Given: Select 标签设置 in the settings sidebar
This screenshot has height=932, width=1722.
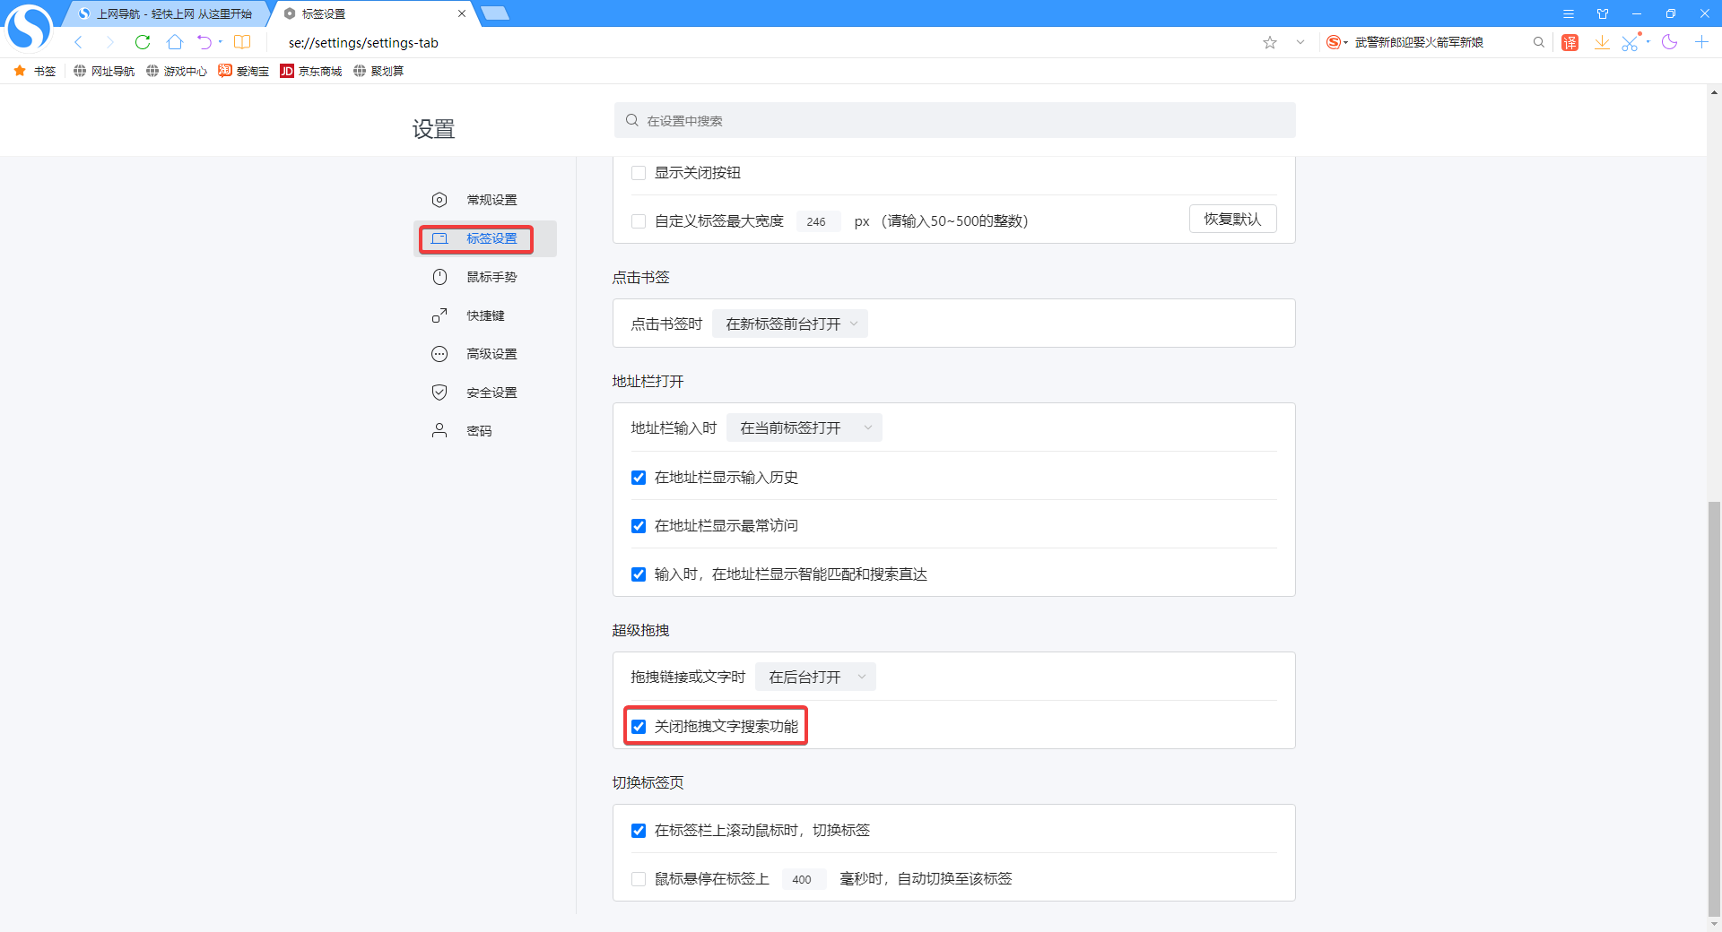Looking at the screenshot, I should point(484,238).
